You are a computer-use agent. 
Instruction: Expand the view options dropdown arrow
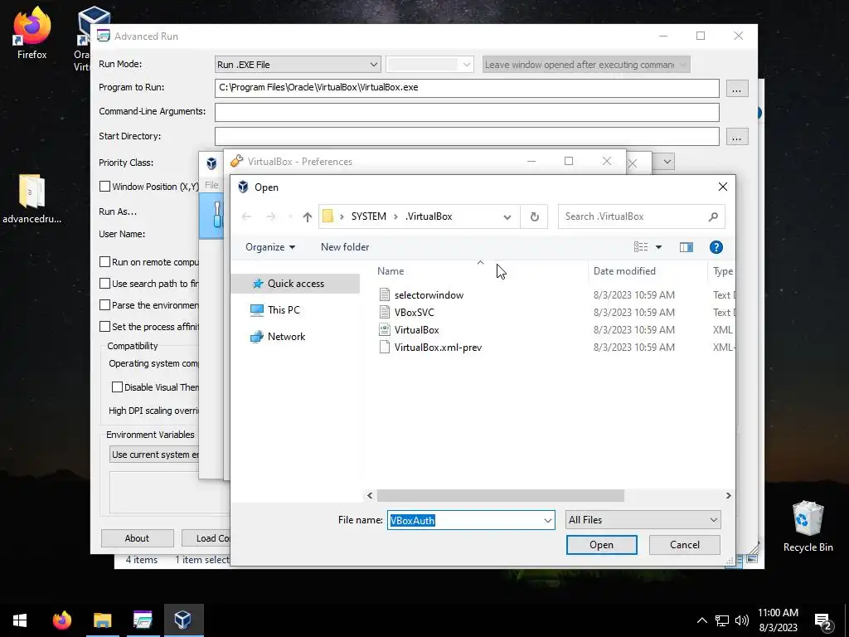[658, 247]
